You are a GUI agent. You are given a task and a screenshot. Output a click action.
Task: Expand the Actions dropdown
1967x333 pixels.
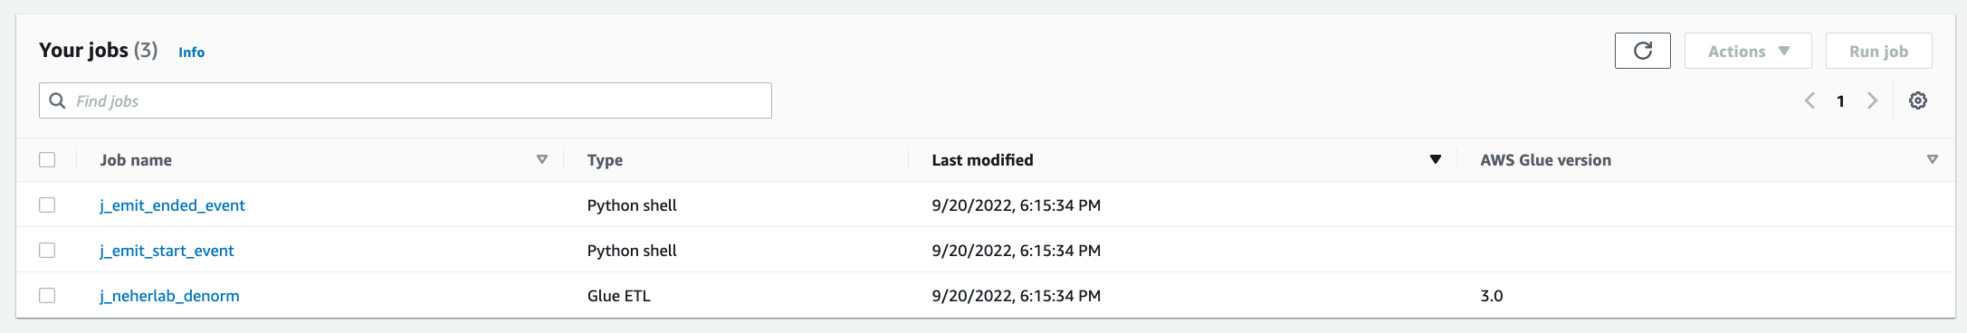(1747, 51)
